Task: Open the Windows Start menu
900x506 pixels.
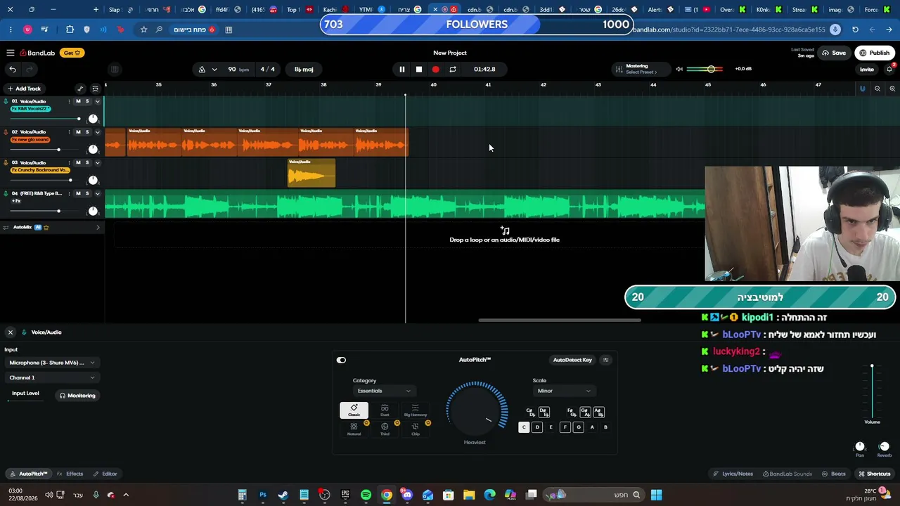Action: (656, 495)
